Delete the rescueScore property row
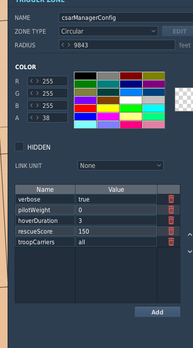 pos(171,231)
